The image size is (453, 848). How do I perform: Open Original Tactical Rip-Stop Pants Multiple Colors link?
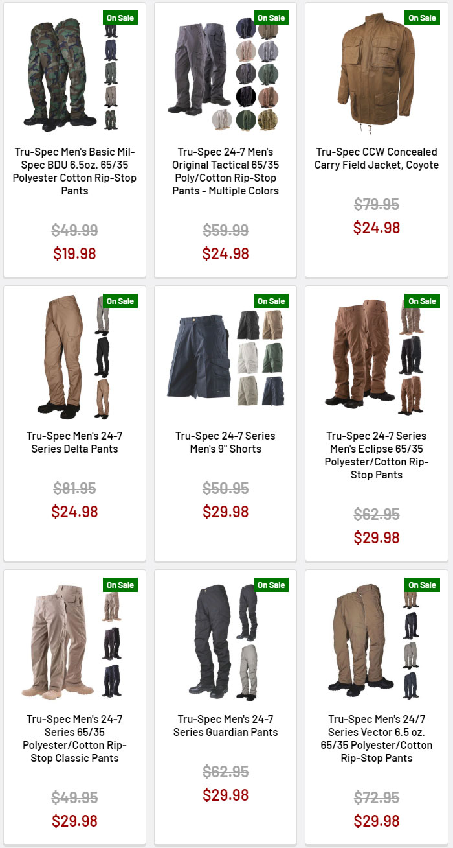click(x=225, y=171)
